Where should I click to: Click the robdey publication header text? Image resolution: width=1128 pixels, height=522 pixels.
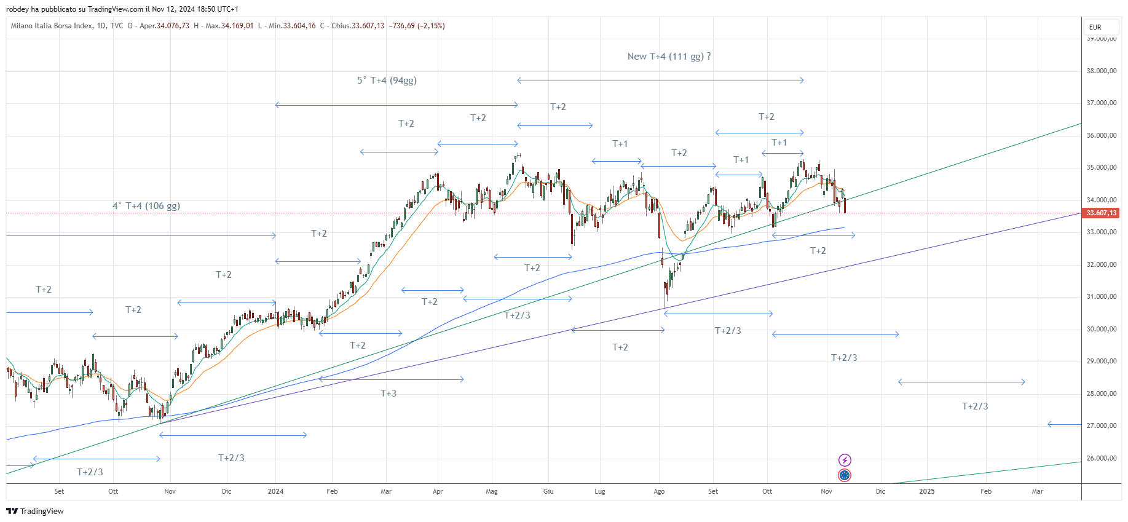coord(122,9)
